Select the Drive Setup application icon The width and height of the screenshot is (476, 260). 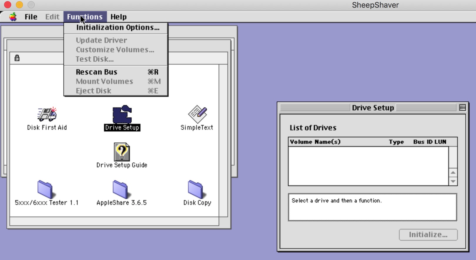click(x=122, y=114)
